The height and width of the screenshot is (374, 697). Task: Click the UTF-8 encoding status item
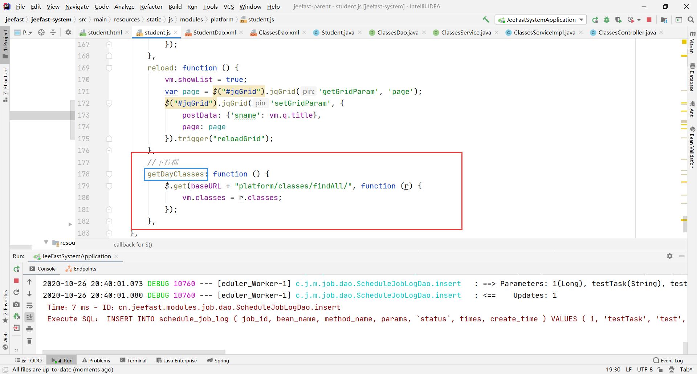(645, 370)
